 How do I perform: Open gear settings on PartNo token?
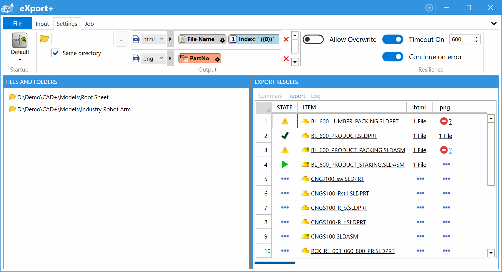[x=217, y=59]
